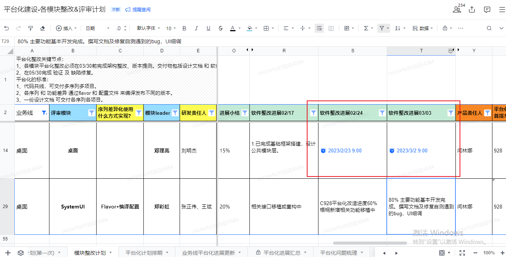This screenshot has width=506, height=257.
Task: Toggle the filter funnel in toolbar
Action: [x=382, y=28]
